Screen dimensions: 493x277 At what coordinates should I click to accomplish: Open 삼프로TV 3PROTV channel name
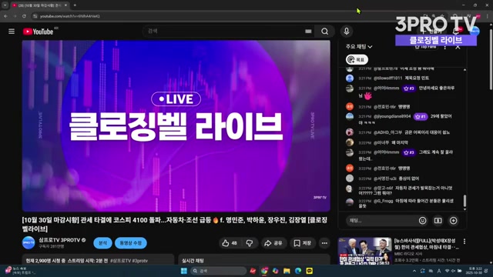(x=59, y=240)
